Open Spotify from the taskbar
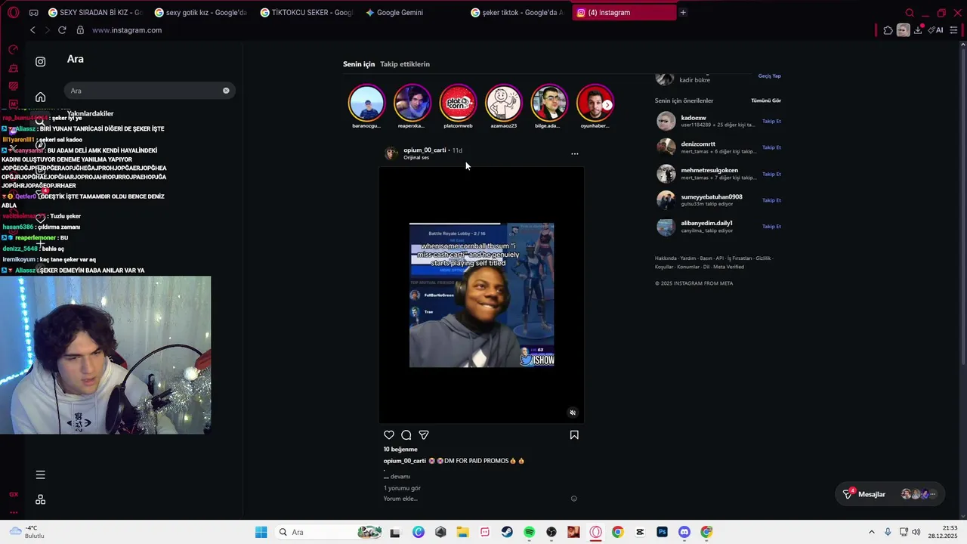967x544 pixels. coord(529,533)
